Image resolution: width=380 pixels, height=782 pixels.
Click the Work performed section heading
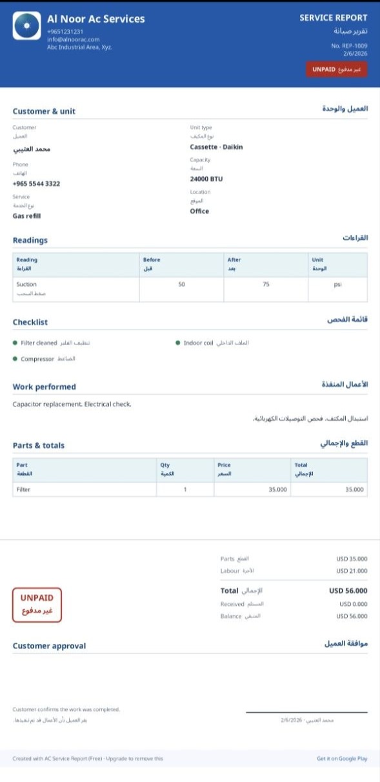[44, 387]
